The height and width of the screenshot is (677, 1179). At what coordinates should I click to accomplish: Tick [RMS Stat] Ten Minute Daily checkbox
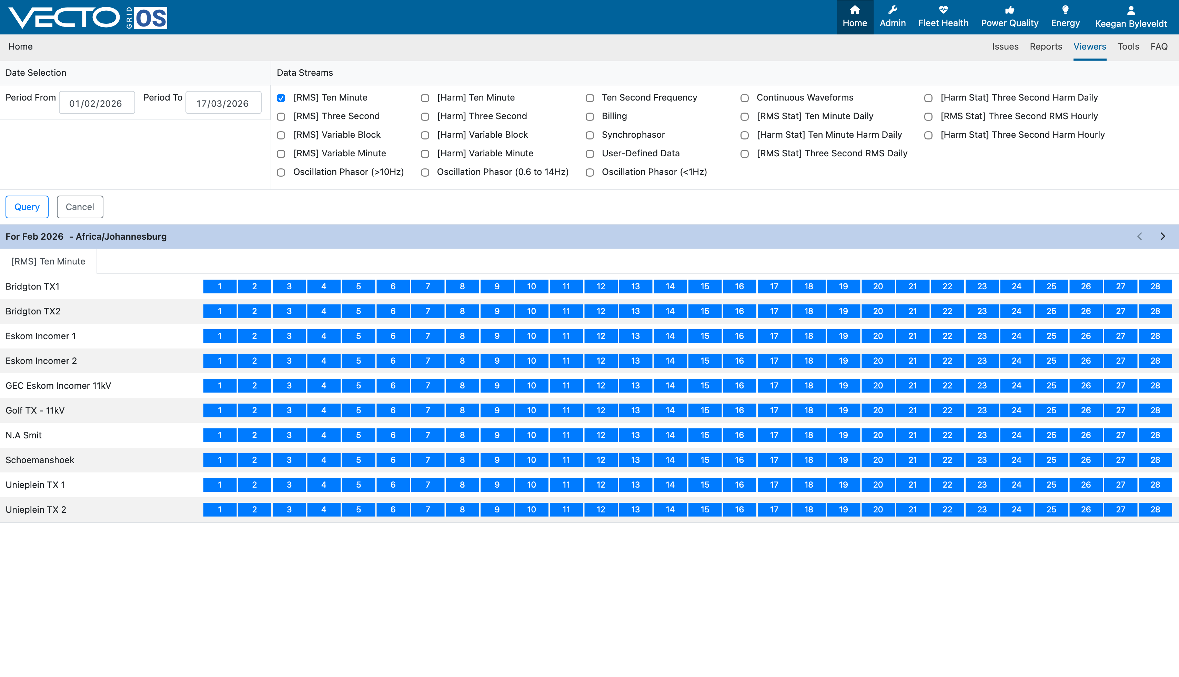(744, 117)
